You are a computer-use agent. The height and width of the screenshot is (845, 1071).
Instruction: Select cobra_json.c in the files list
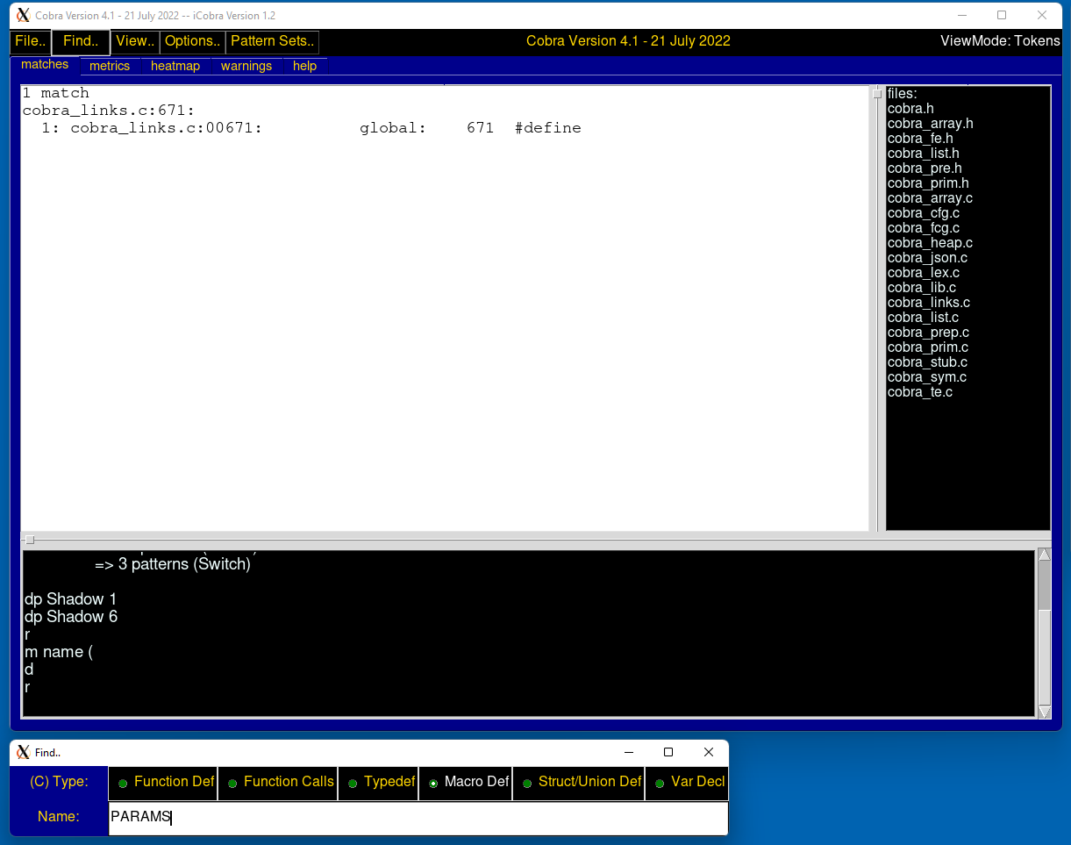(927, 258)
